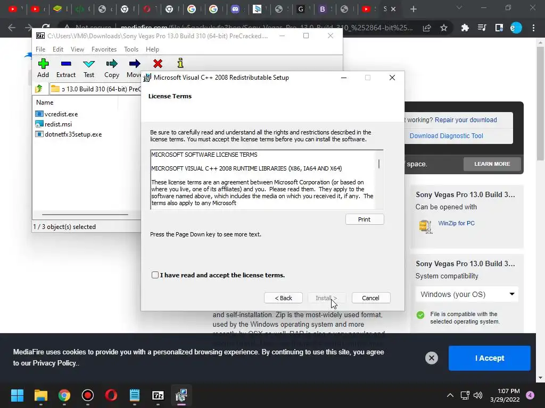Click the Move arrow icon in 7-Zip
Viewport: 545px width, 408px height.
[135, 64]
